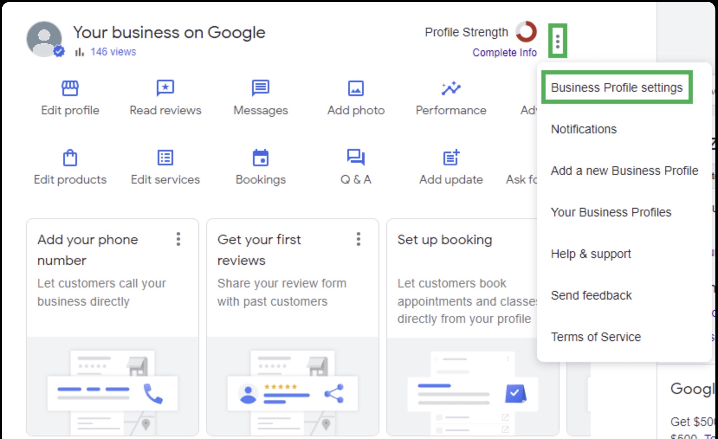Click 'Your business on Google' heading

pos(169,32)
